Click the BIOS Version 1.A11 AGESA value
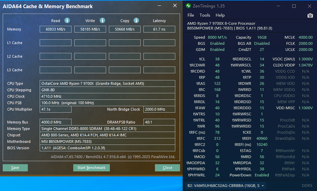 107,148
